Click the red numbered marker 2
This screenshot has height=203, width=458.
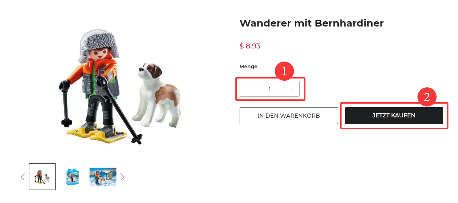[x=427, y=97]
